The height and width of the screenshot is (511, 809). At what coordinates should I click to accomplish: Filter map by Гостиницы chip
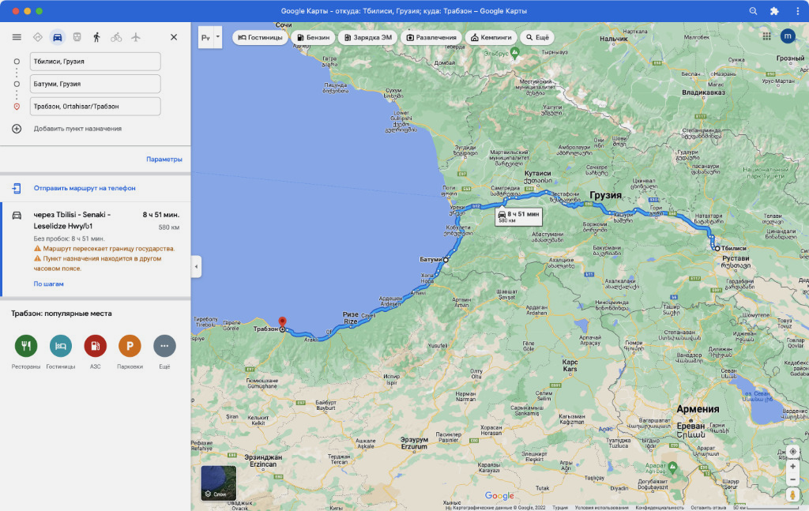coord(260,37)
